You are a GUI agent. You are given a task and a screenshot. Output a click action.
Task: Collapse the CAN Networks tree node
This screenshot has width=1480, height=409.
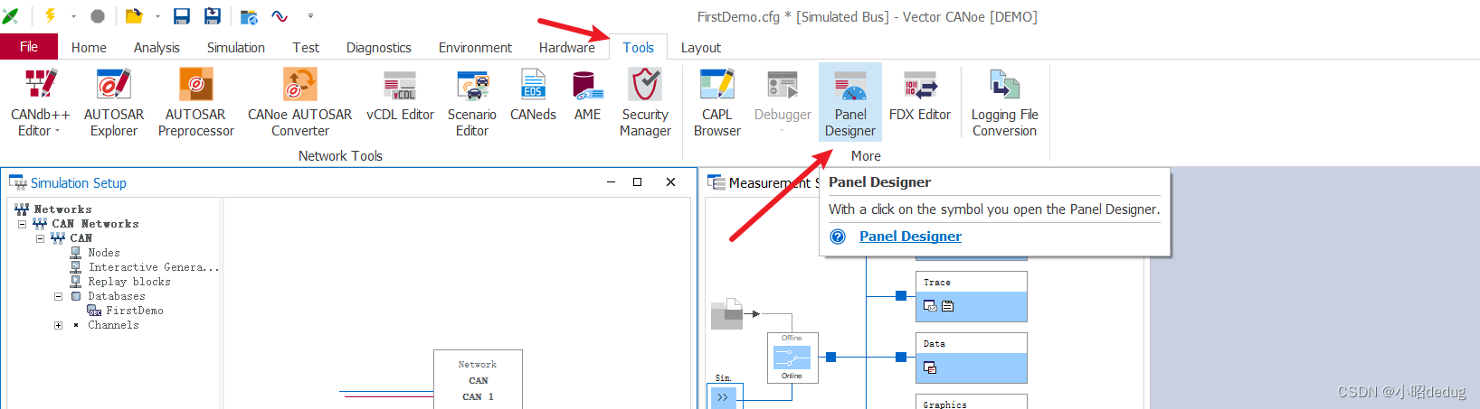(x=23, y=224)
